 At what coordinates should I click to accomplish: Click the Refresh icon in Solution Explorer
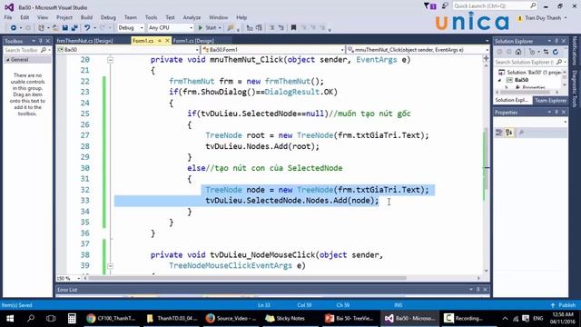click(x=555, y=52)
